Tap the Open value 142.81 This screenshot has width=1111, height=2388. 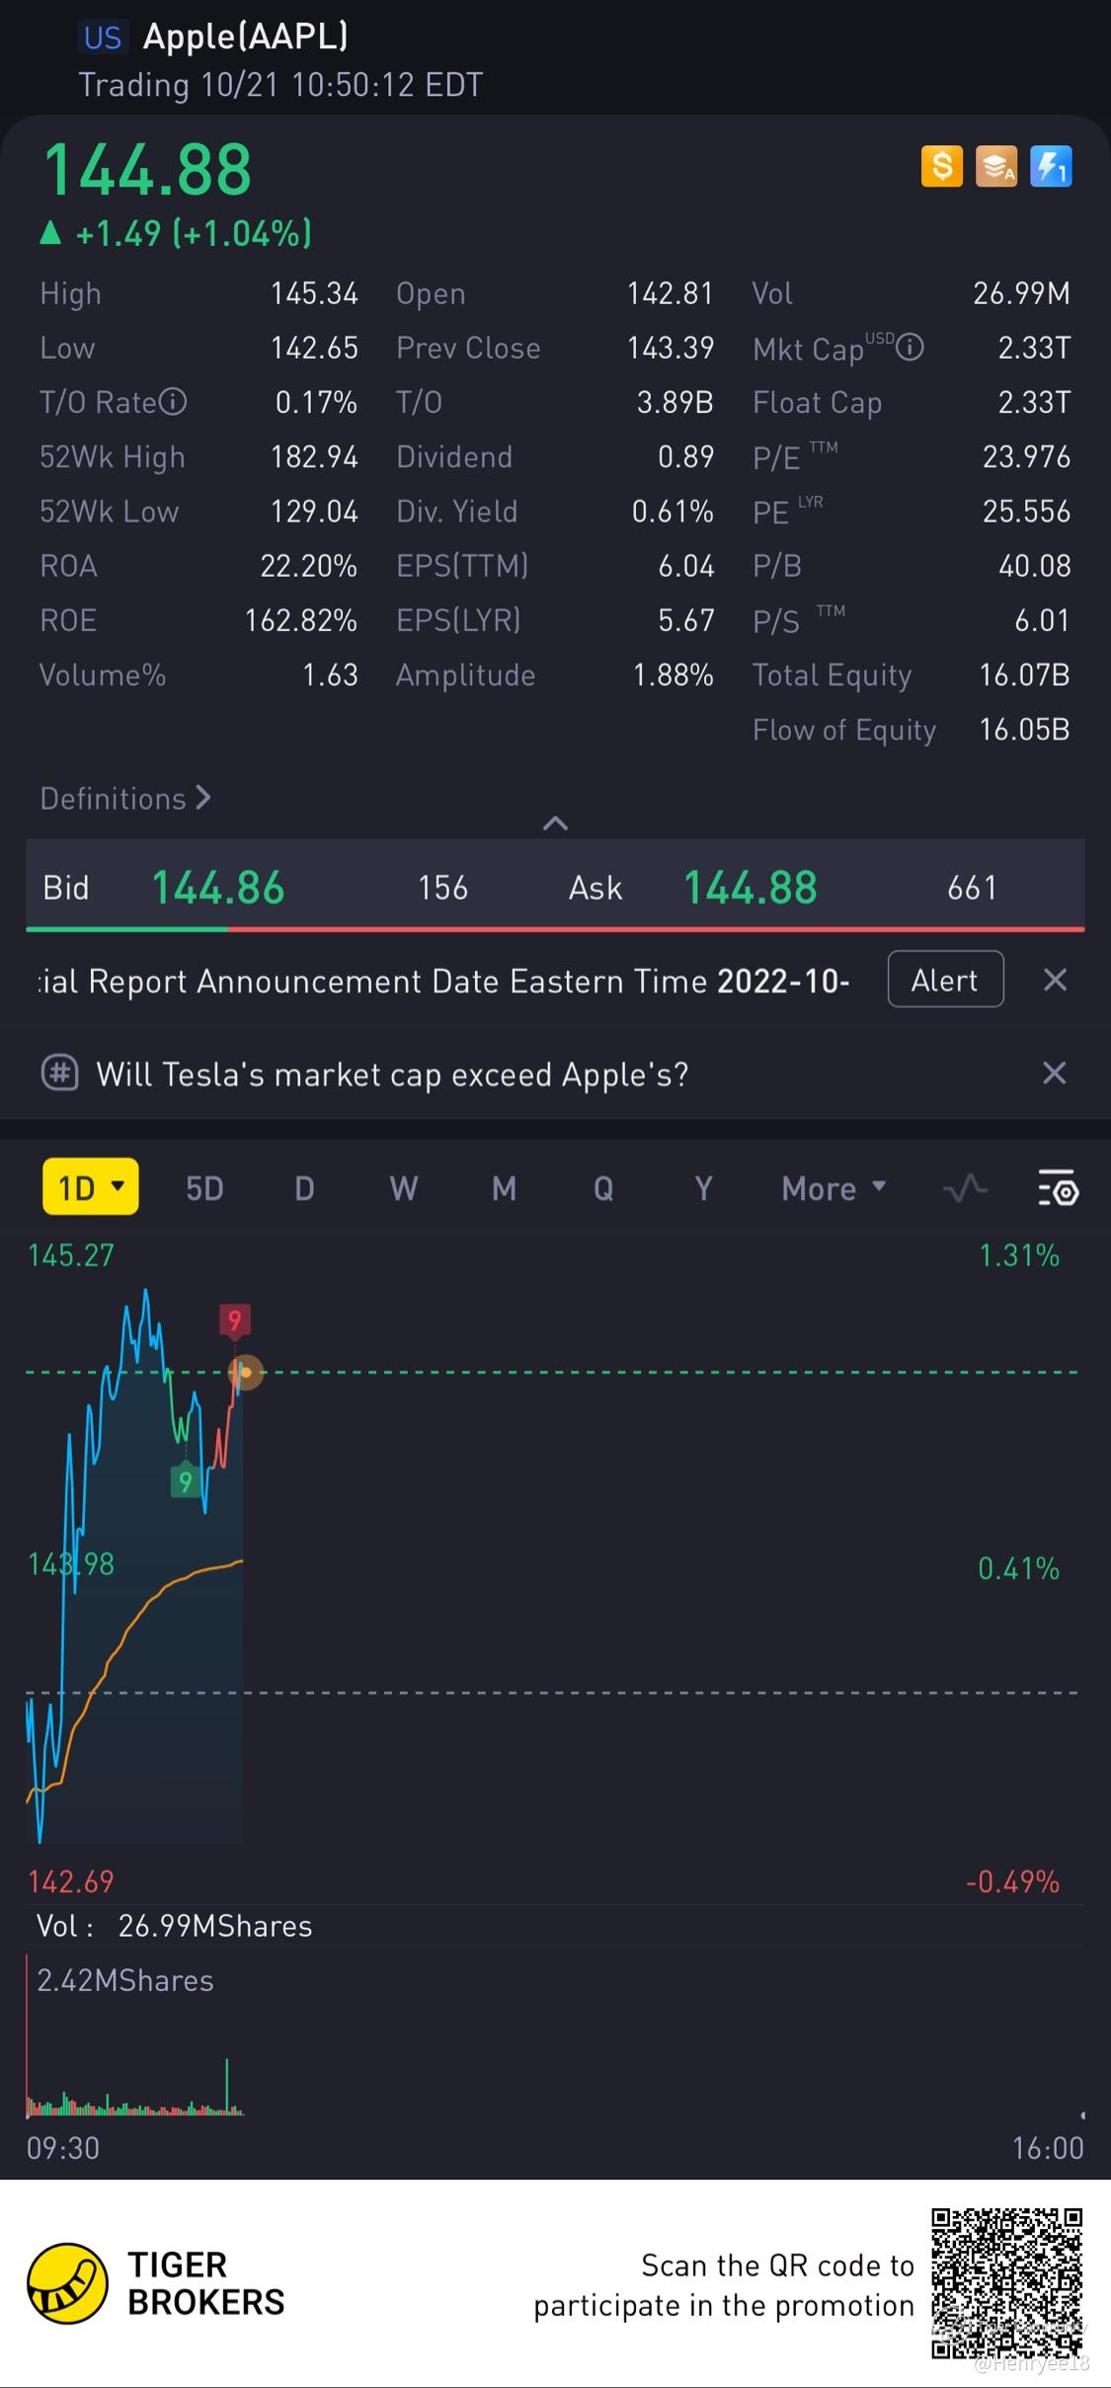[671, 292]
